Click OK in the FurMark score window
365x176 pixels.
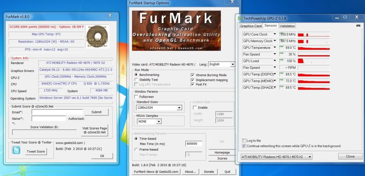pyautogui.click(x=102, y=156)
